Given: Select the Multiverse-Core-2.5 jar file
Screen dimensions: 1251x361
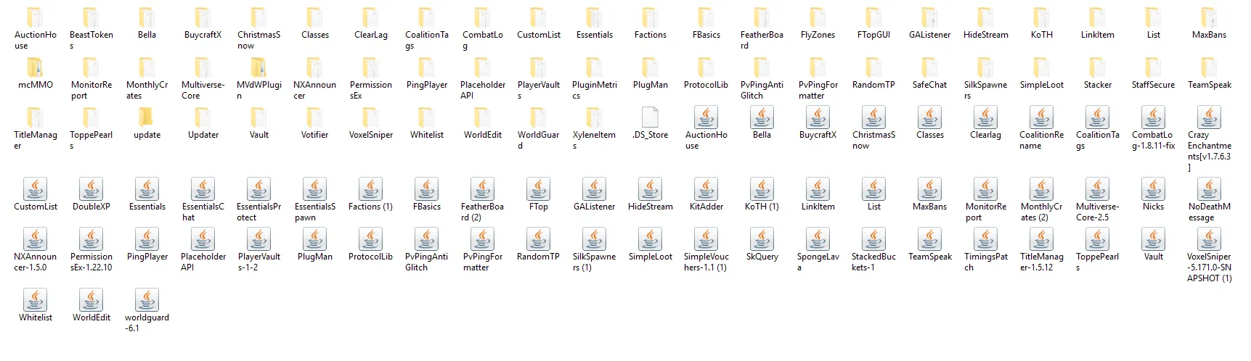Looking at the screenshot, I should click(1097, 200).
